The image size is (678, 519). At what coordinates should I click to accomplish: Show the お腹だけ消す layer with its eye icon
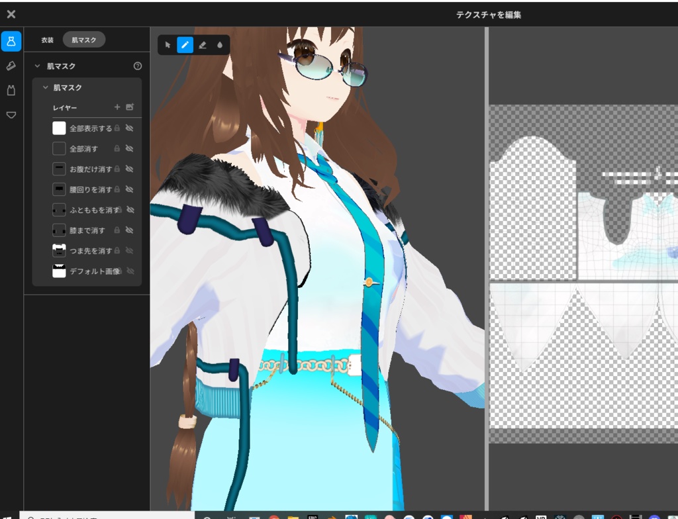[129, 168]
